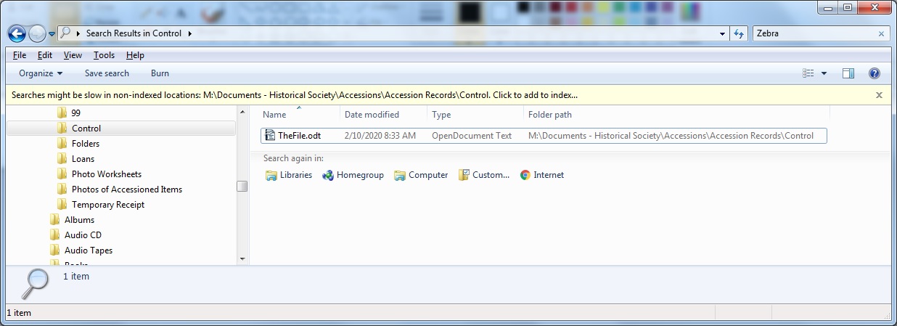The width and height of the screenshot is (897, 326).
Task: Search again in Homegroup
Action: 353,175
